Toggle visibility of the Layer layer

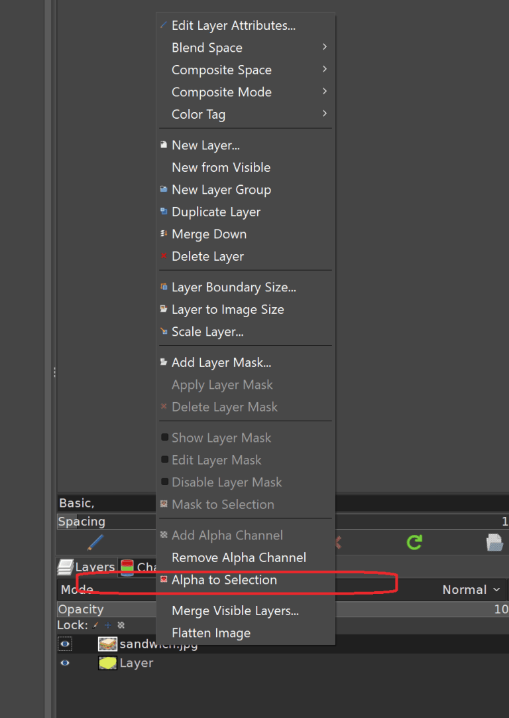pyautogui.click(x=64, y=662)
